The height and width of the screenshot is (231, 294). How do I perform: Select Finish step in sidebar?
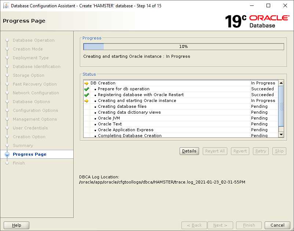tap(19, 163)
